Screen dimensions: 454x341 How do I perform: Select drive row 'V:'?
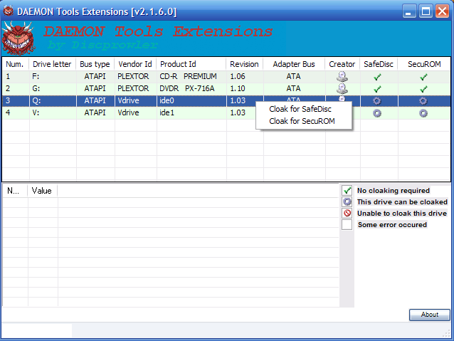pos(226,112)
